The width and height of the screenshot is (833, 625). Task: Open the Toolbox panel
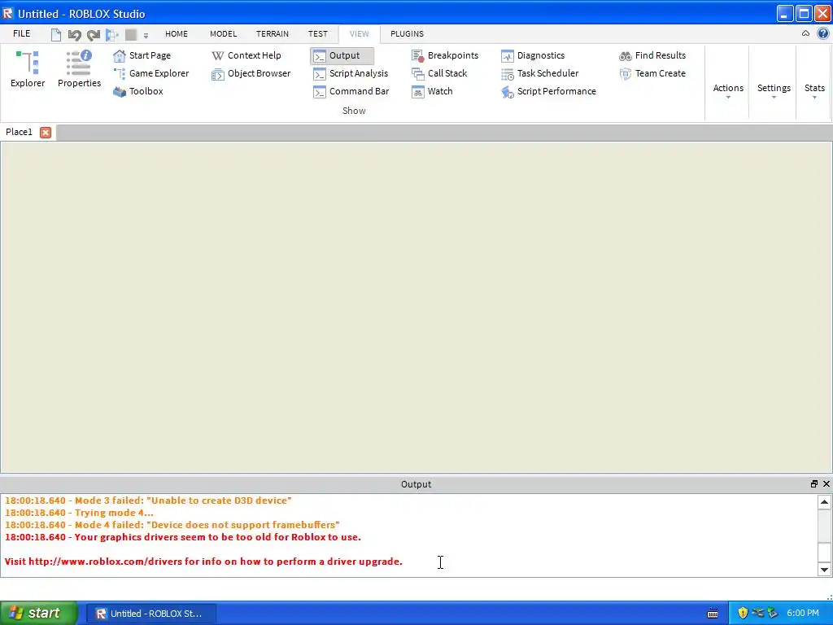(138, 91)
